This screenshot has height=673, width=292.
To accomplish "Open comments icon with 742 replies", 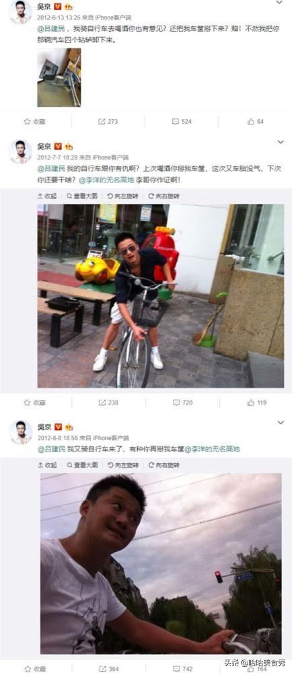I will tap(182, 669).
